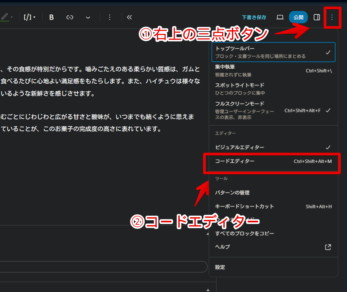Open the highlighter pen tool dropdown
The width and height of the screenshot is (347, 292).
(6, 17)
